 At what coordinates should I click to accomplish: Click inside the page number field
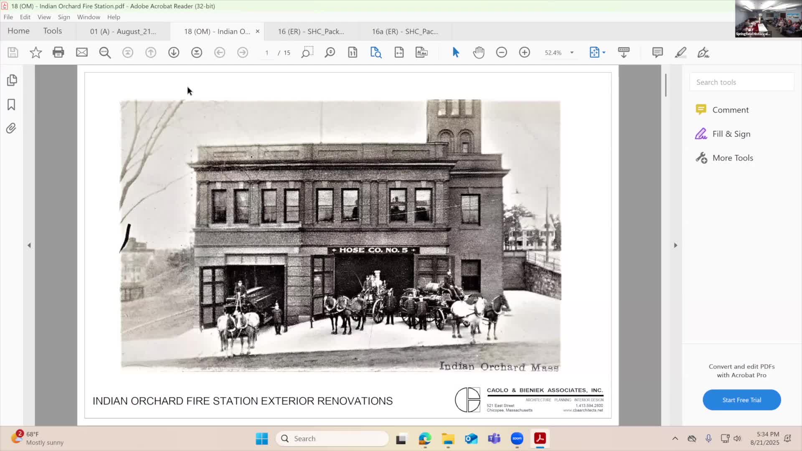267,52
